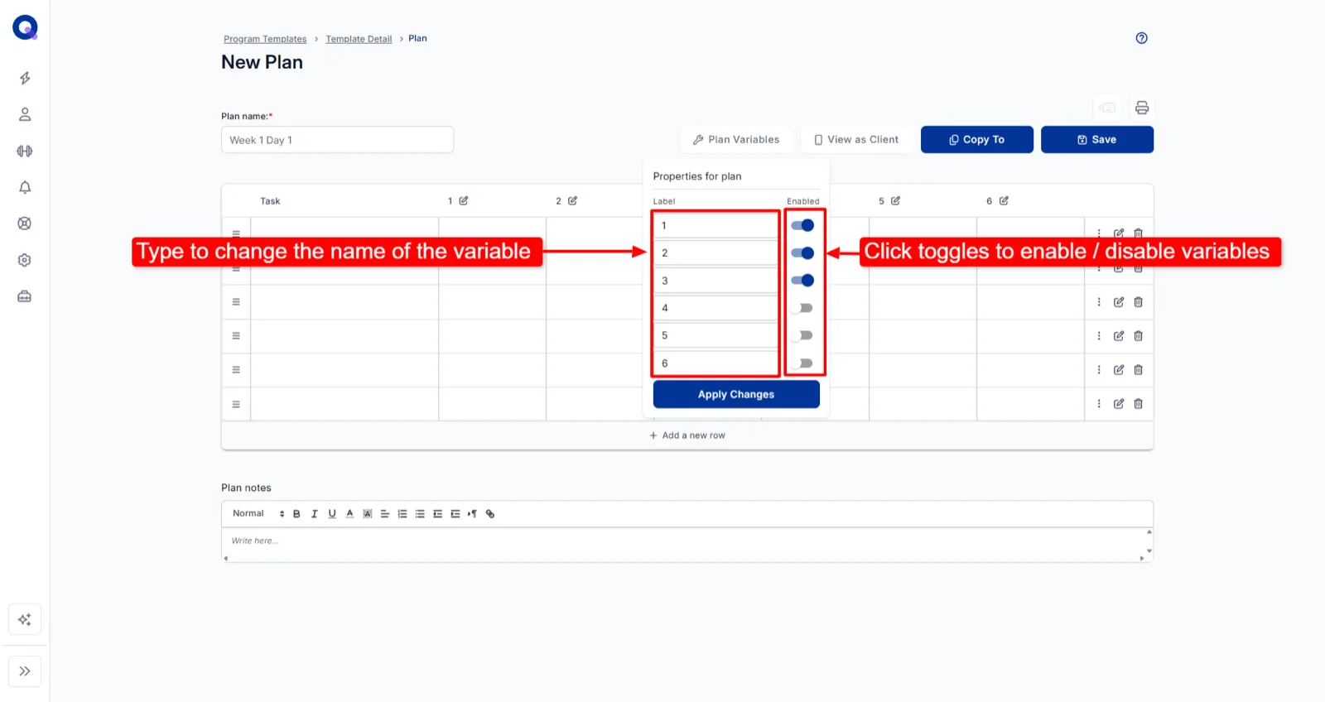Click the Plan name input field
The height and width of the screenshot is (702, 1325).
click(338, 140)
